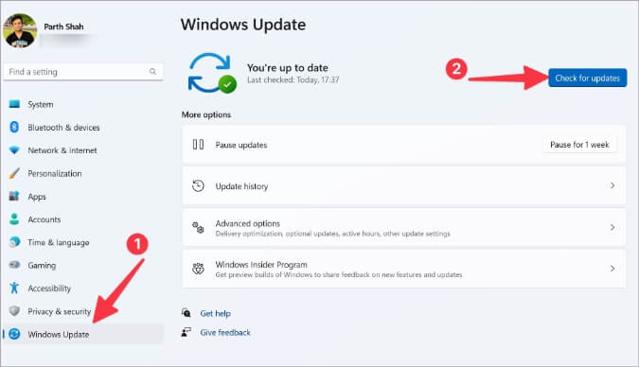
Task: Open Advanced options via its chevron
Action: click(x=612, y=227)
